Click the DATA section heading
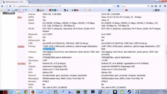The height and width of the screenshot is (94, 167). [x=20, y=17]
